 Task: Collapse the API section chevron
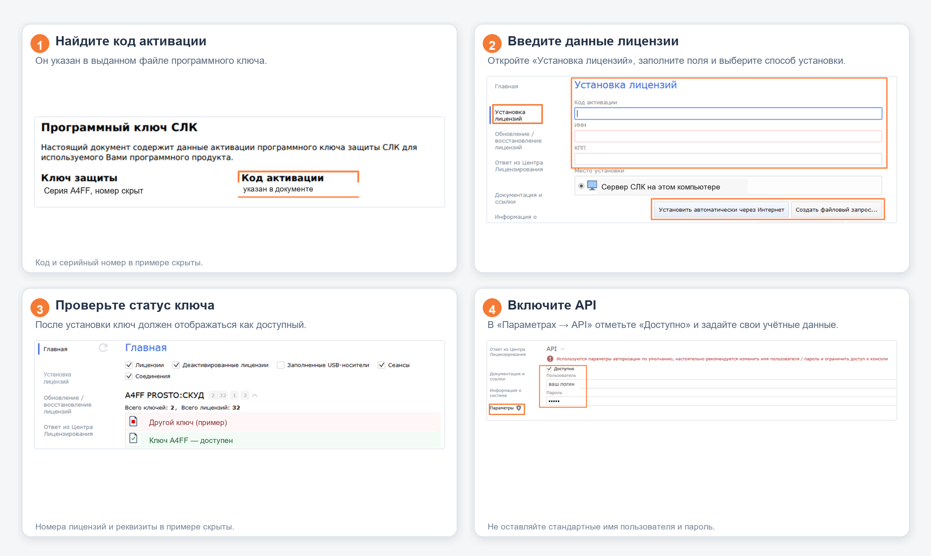[563, 349]
